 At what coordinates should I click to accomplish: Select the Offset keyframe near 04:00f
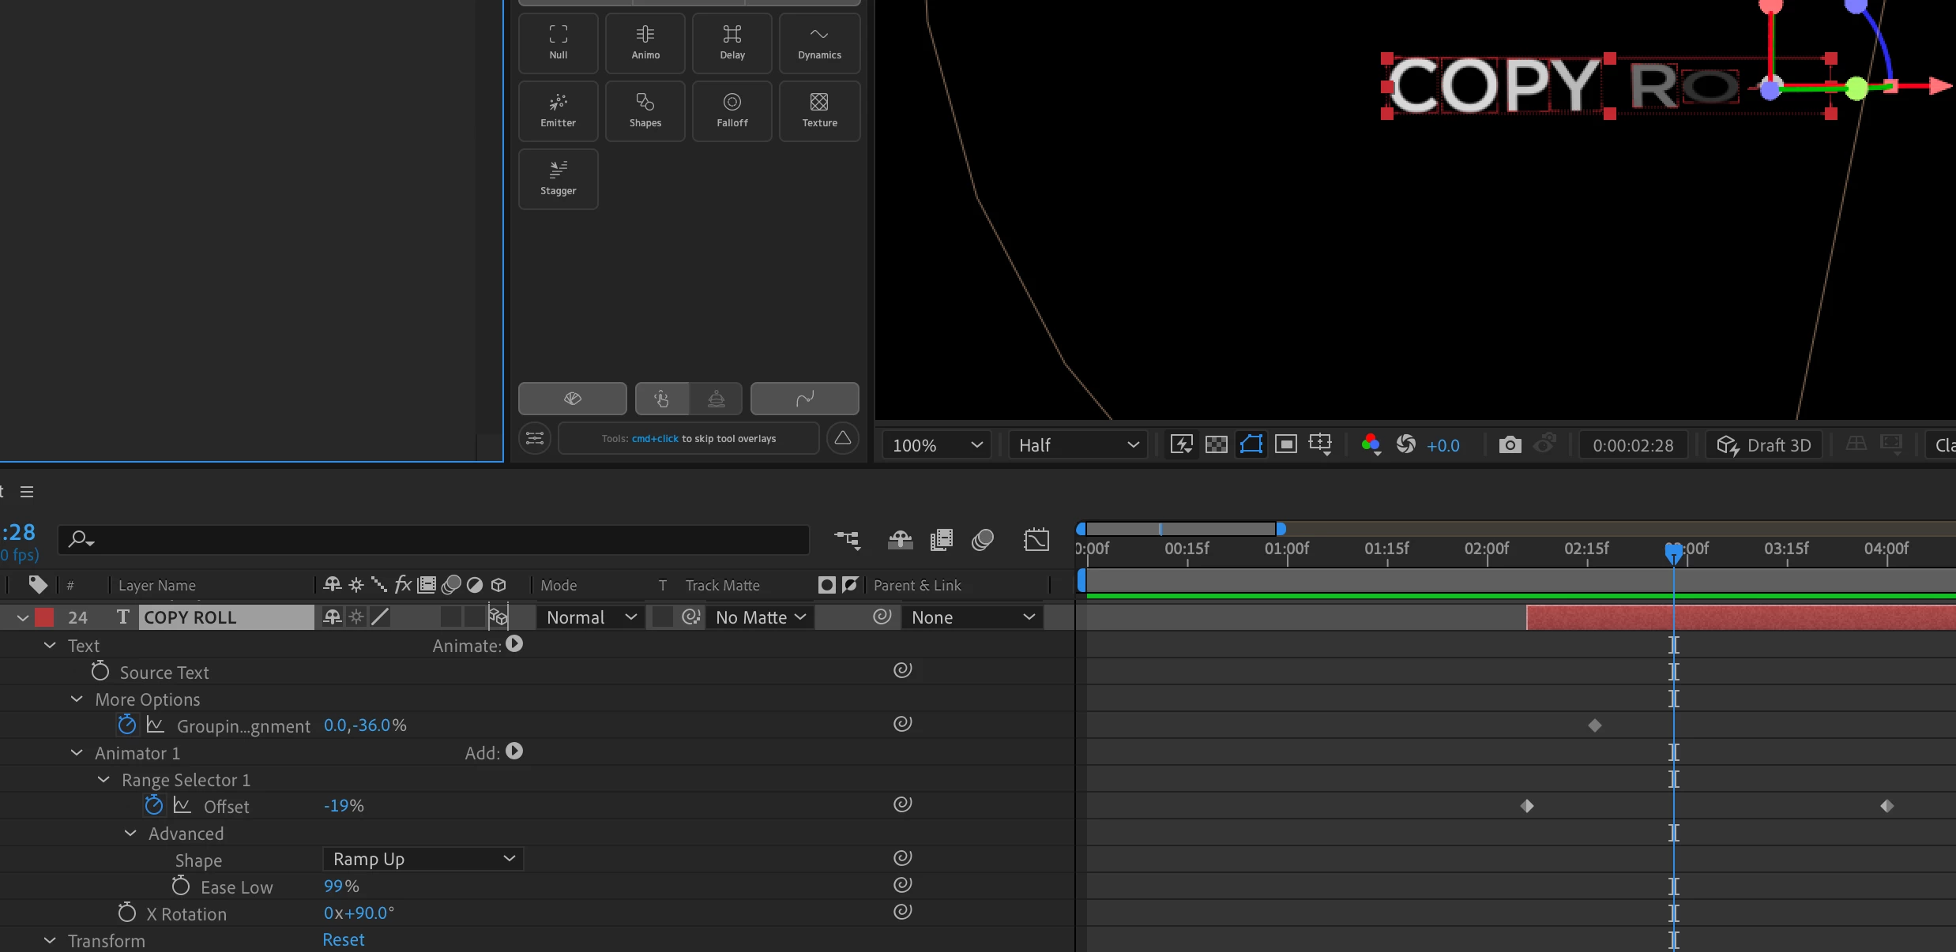click(1886, 806)
